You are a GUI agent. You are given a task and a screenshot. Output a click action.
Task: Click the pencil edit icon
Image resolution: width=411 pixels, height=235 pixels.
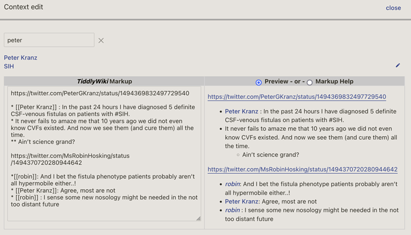click(398, 65)
